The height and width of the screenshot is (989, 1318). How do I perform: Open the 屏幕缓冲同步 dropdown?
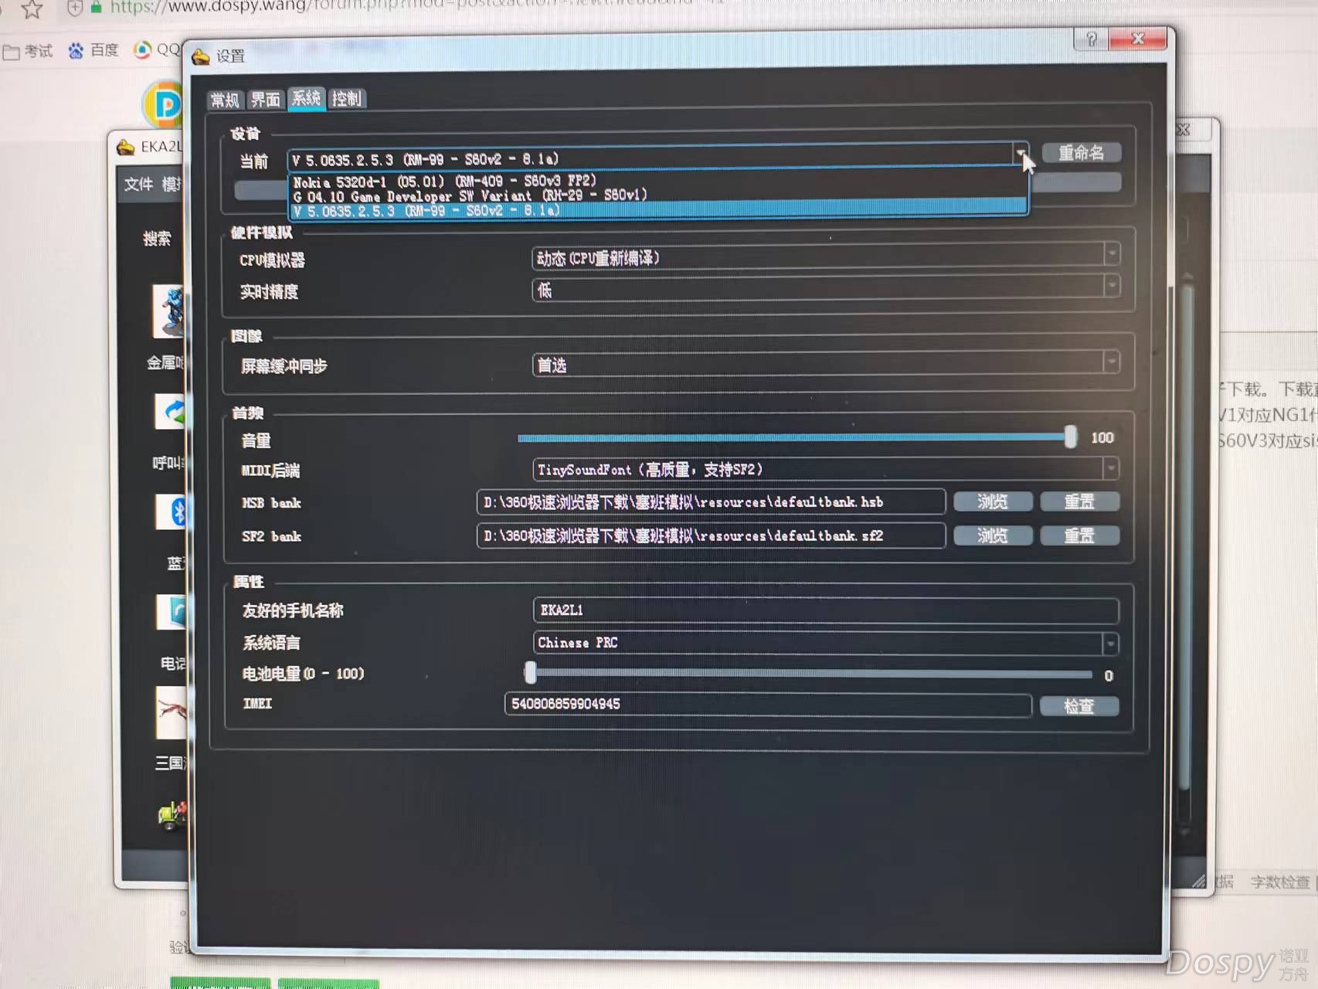pos(826,364)
